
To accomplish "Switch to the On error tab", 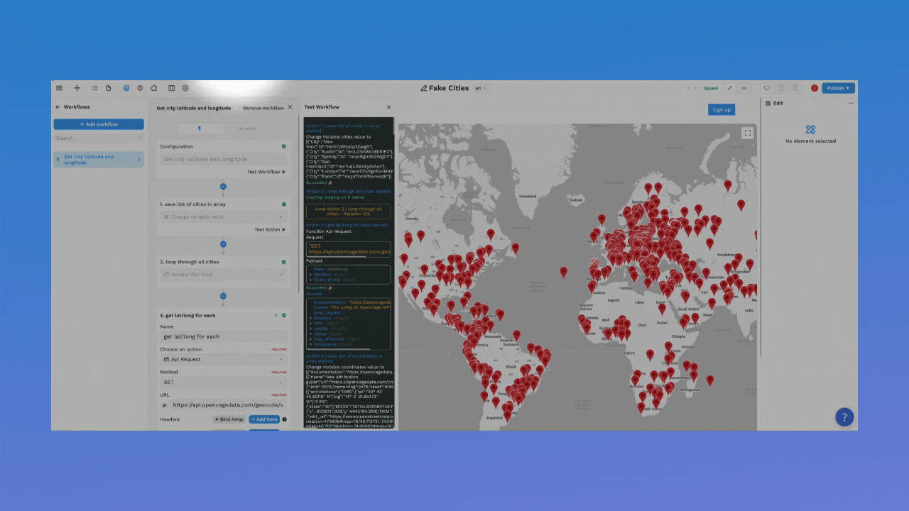I will coord(246,128).
